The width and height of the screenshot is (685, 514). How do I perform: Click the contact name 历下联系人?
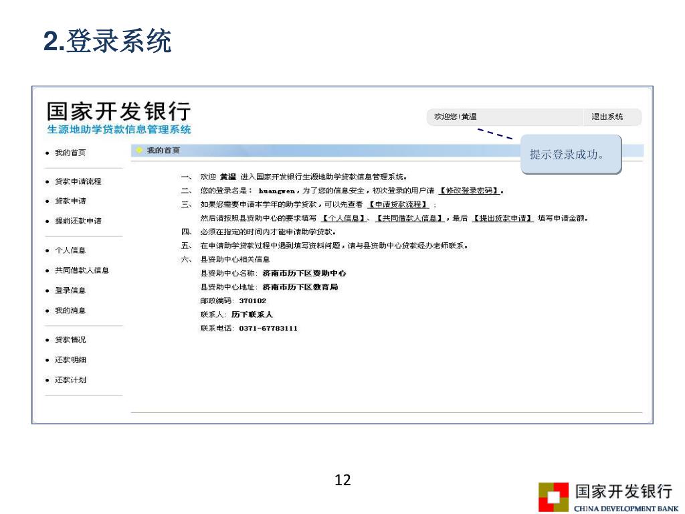tap(252, 315)
